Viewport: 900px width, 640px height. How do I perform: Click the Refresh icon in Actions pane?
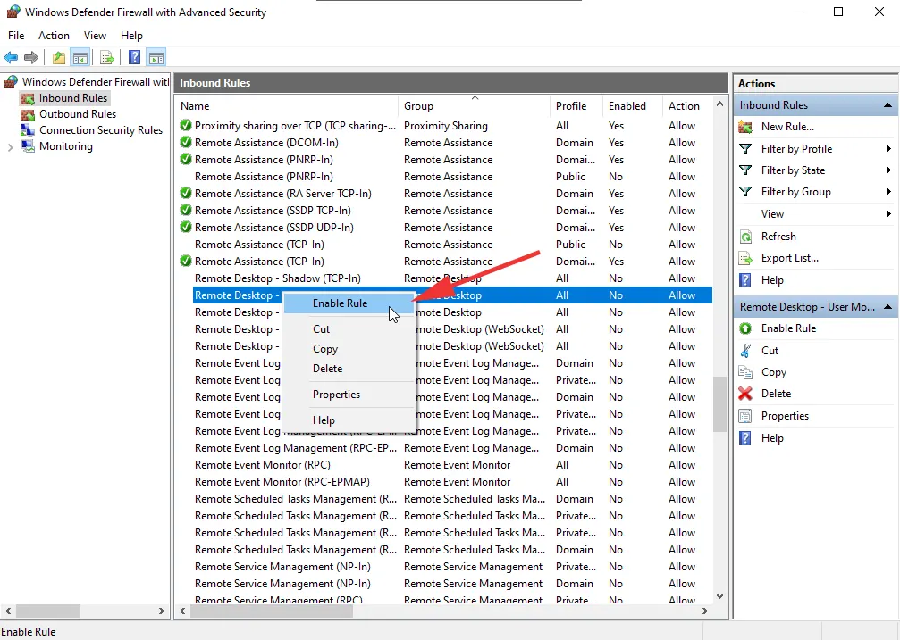(x=745, y=237)
